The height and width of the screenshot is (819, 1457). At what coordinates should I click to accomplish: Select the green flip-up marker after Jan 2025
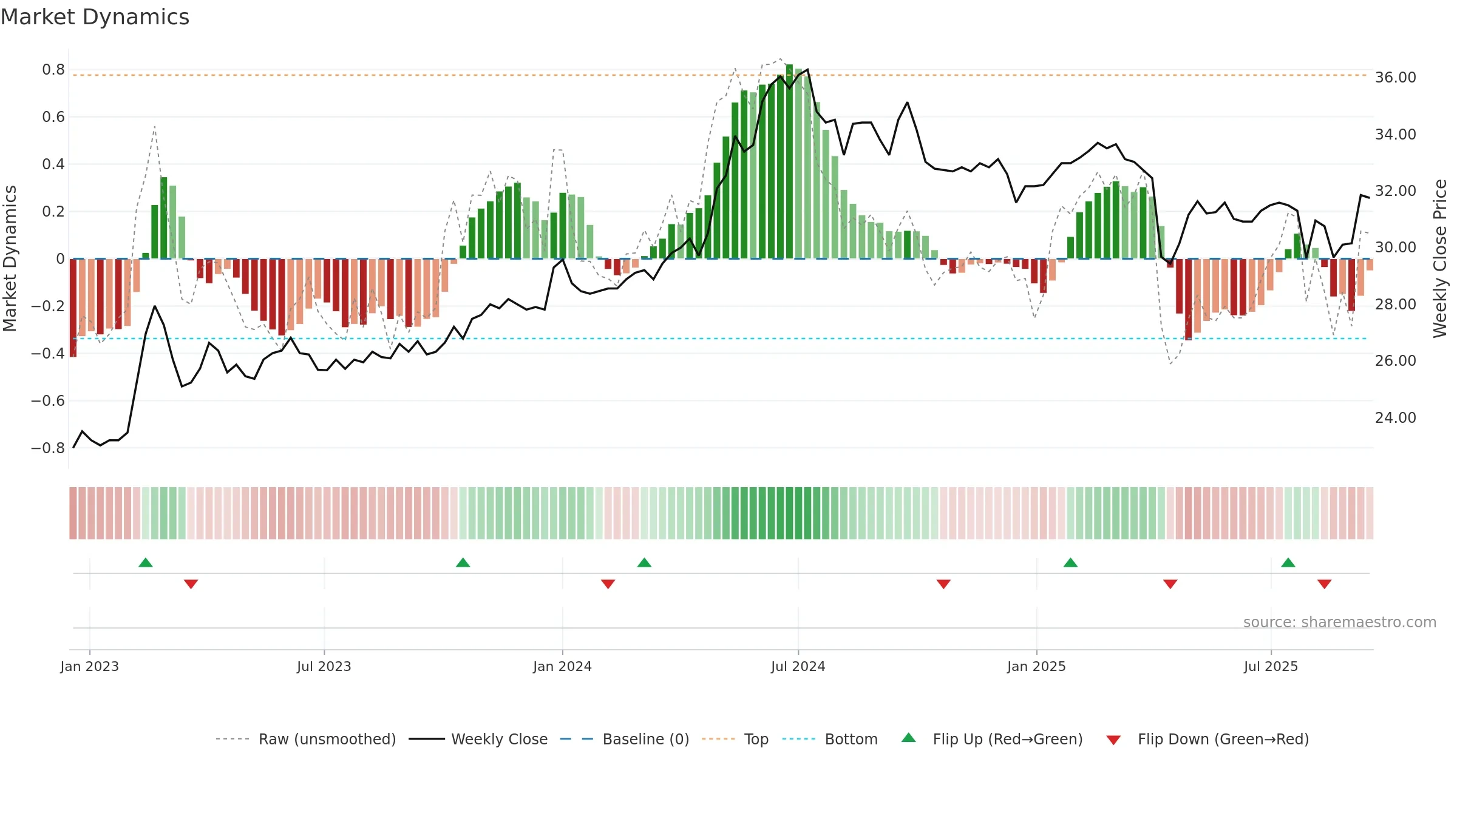[1071, 562]
